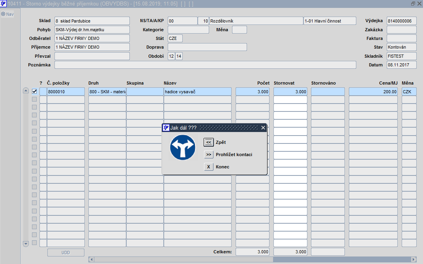Viewport: 423px width, 264px height.
Task: Click the down arrow of the row scroller
Action: (x=26, y=244)
